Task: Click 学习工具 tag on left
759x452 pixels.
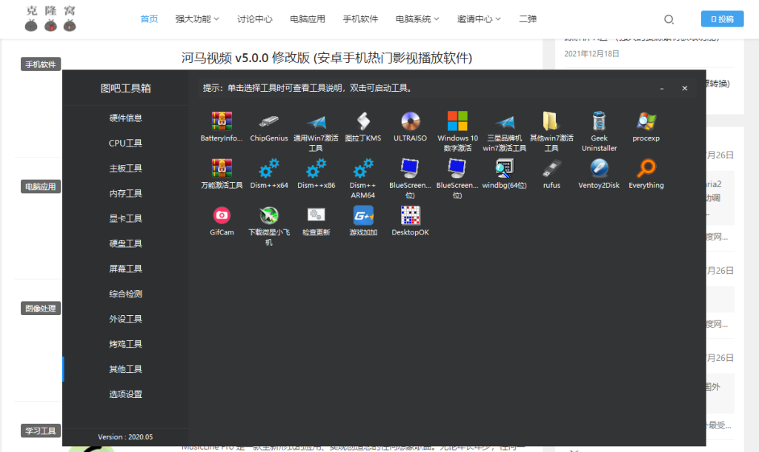Action: 41,431
